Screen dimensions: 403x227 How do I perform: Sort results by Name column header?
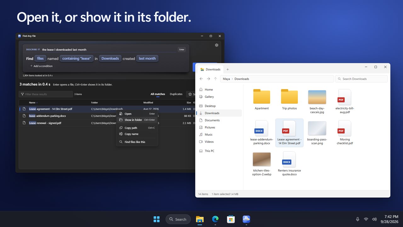(32, 102)
